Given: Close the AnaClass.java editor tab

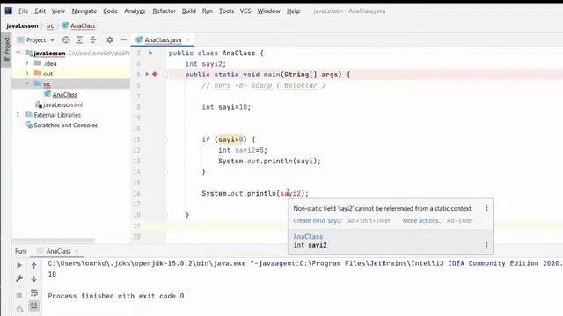Looking at the screenshot, I should 187,40.
